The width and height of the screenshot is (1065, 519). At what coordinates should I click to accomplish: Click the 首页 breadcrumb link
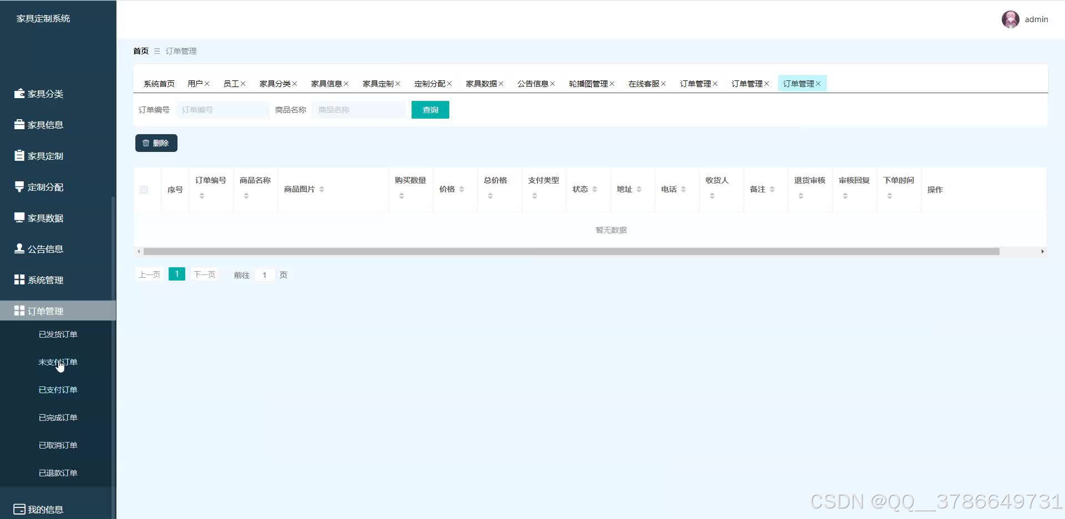(x=141, y=51)
